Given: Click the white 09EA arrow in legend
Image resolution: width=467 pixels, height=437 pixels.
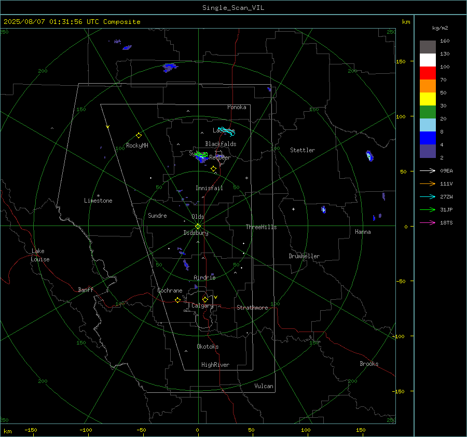Looking at the screenshot, I should (428, 170).
